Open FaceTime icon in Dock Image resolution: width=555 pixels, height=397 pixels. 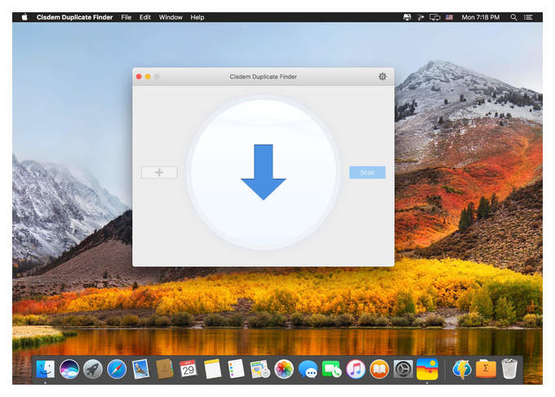pos(331,369)
